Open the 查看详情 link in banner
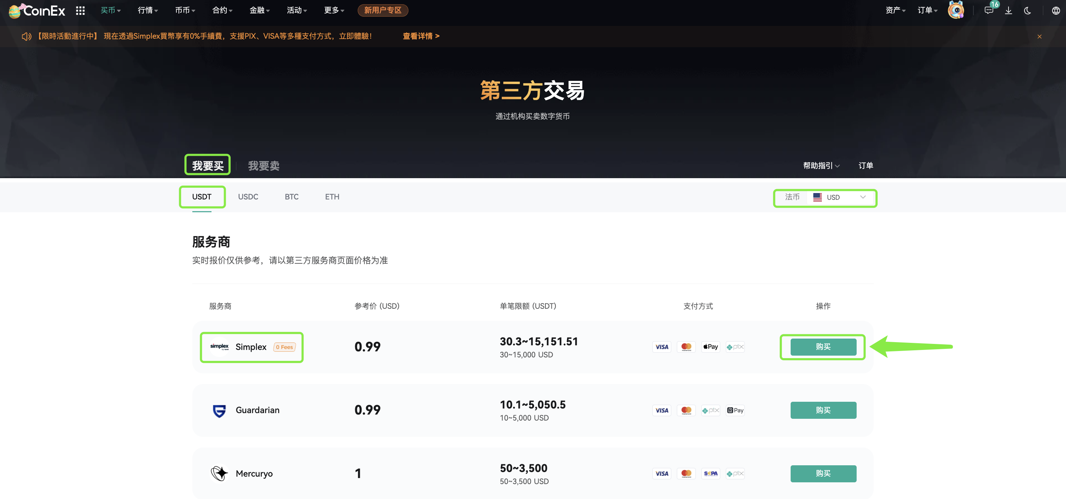This screenshot has width=1066, height=499. click(421, 37)
